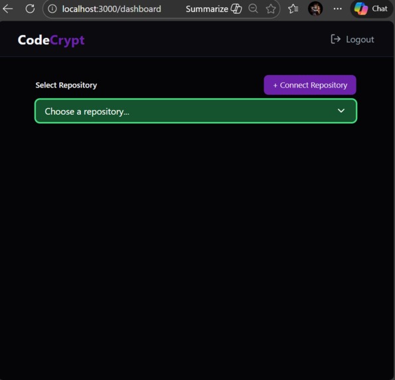Add this page to favorites star
Image resolution: width=395 pixels, height=380 pixels.
click(x=271, y=9)
